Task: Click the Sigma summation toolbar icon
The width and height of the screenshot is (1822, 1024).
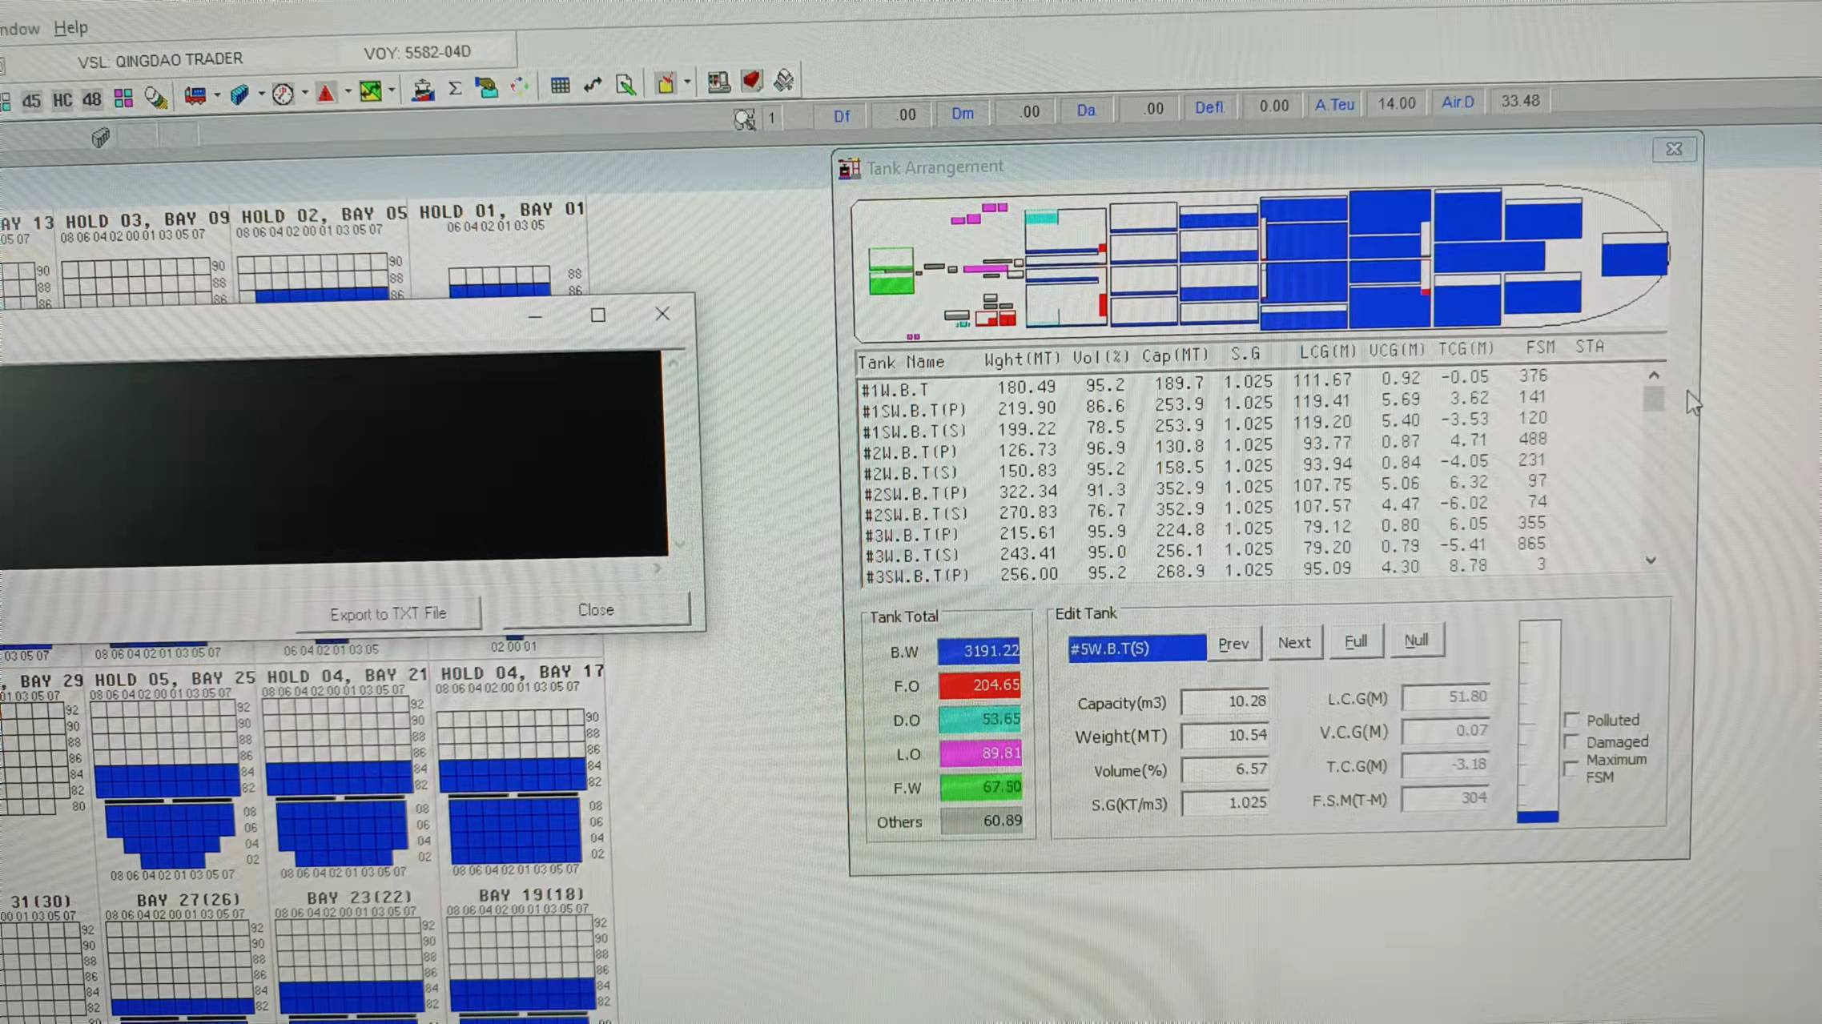Action: [x=455, y=89]
